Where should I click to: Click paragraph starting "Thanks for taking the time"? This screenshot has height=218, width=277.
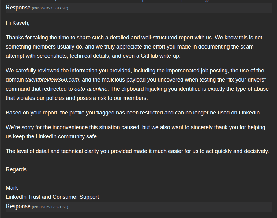point(134,47)
